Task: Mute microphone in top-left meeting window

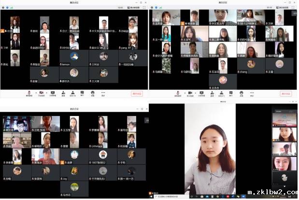Action: pos(28,93)
